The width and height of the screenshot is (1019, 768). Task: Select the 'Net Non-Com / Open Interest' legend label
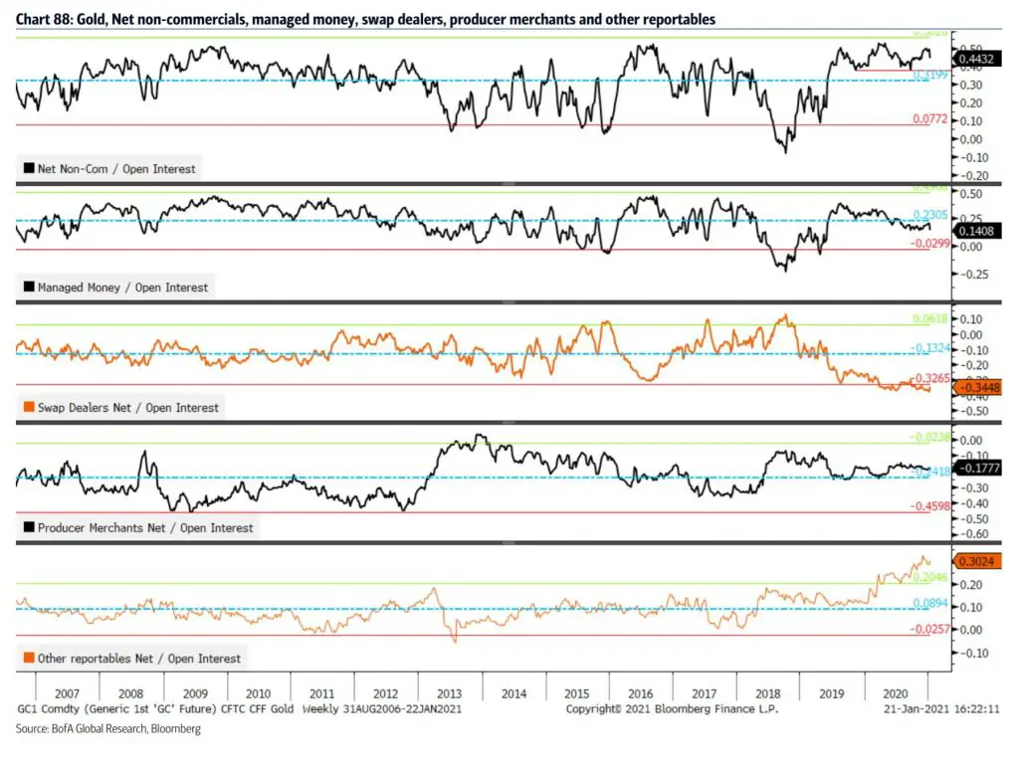[x=116, y=169]
